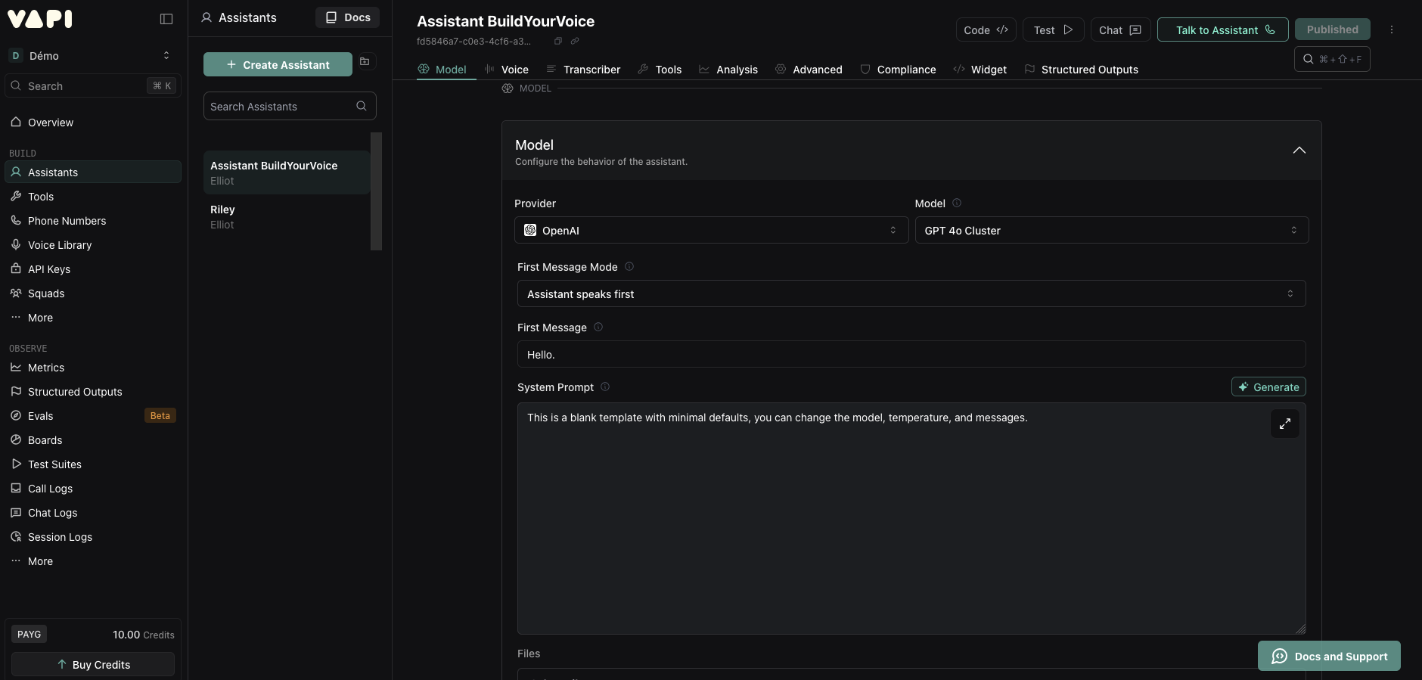Collapse the sidebar with the panel icon
Viewport: 1422px width, 680px height.
[166, 19]
